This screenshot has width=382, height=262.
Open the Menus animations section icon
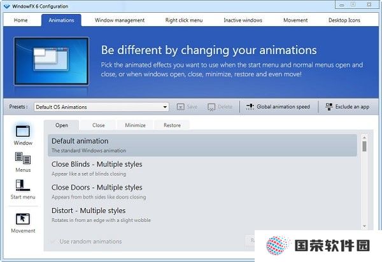23,158
